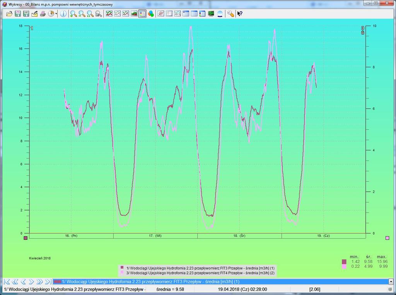The height and width of the screenshot is (295, 396).
Task: Jump to last record navigation arrow
Action: [x=48, y=281]
